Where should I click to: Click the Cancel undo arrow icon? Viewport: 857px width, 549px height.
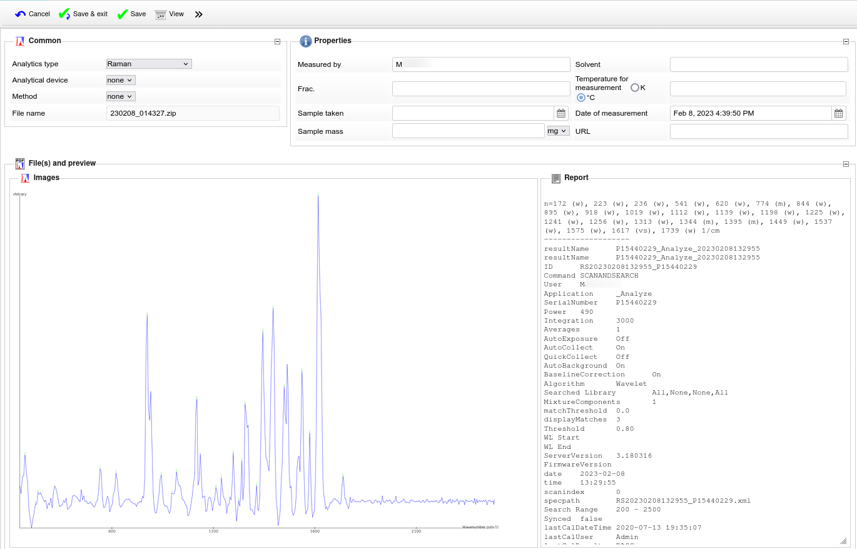point(21,14)
